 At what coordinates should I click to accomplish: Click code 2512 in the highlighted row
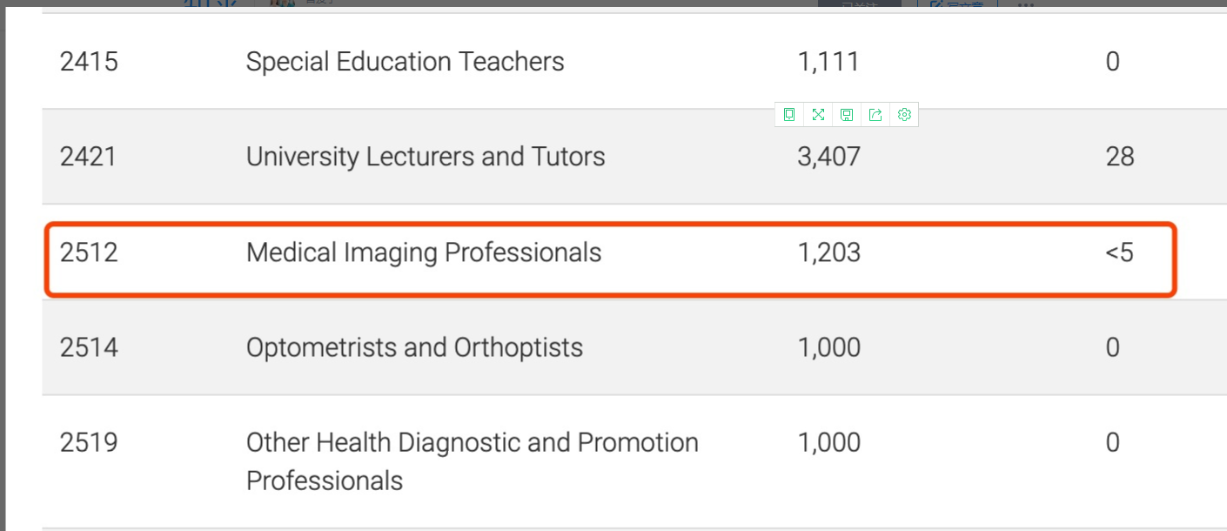coord(89,252)
